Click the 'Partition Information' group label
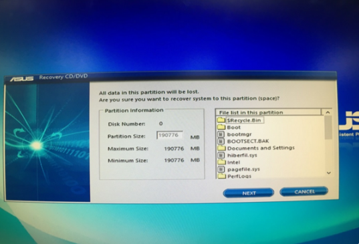The height and width of the screenshot is (244, 359). tap(134, 110)
